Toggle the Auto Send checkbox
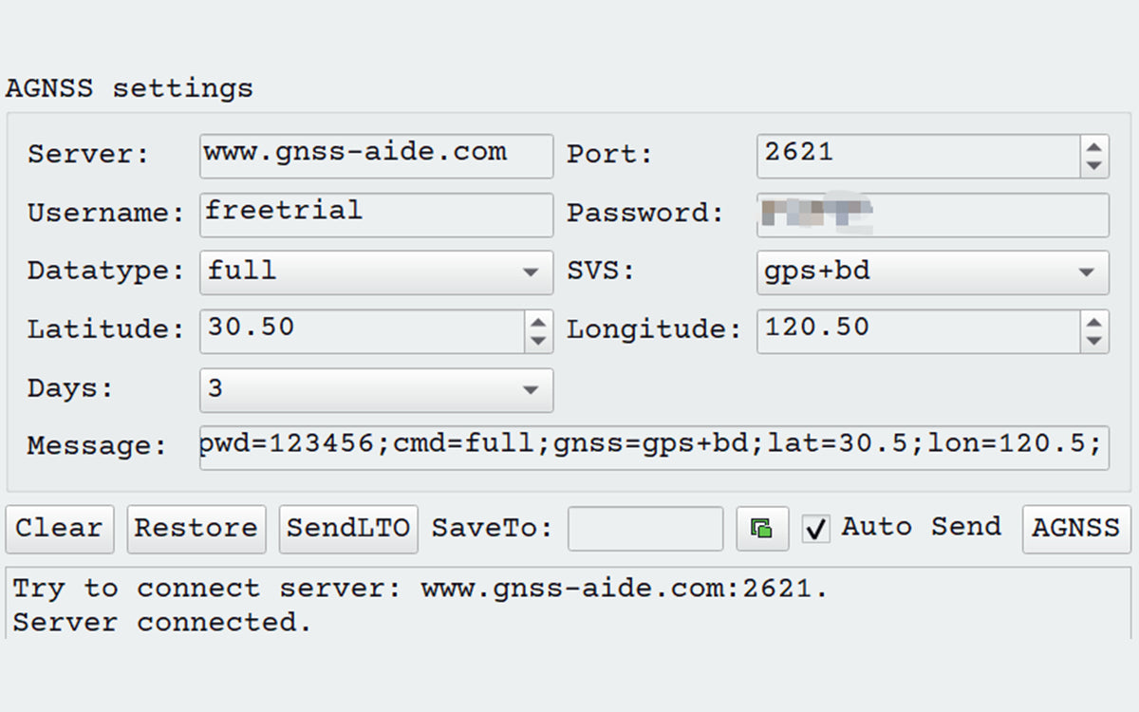The image size is (1139, 712). point(815,529)
